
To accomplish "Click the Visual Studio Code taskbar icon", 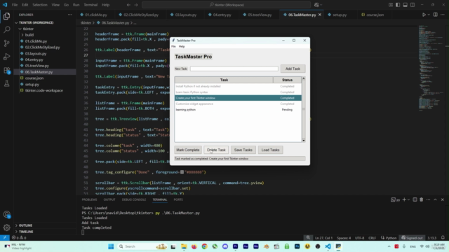I will click(328, 246).
